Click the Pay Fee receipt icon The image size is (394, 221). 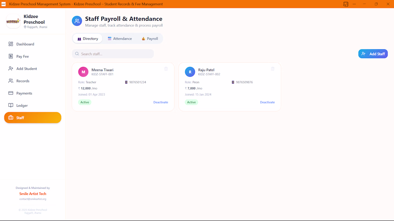tap(11, 56)
